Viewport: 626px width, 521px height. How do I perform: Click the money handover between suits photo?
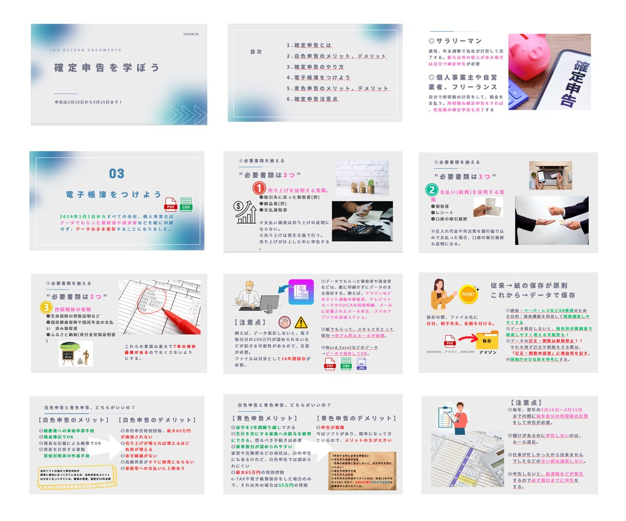[x=552, y=220]
